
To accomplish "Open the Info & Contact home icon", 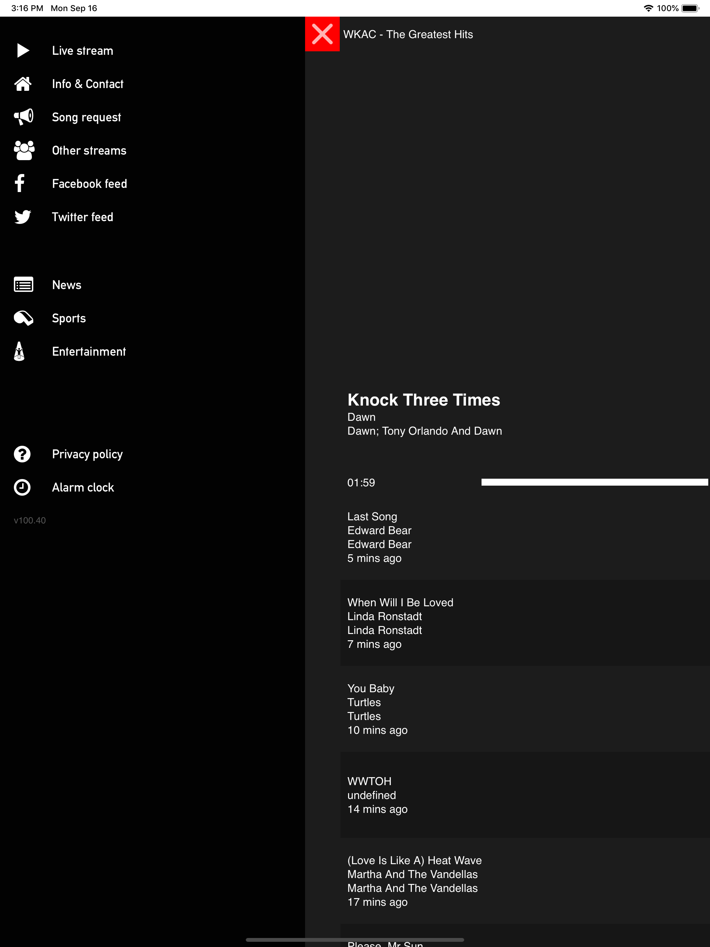I will tap(23, 84).
